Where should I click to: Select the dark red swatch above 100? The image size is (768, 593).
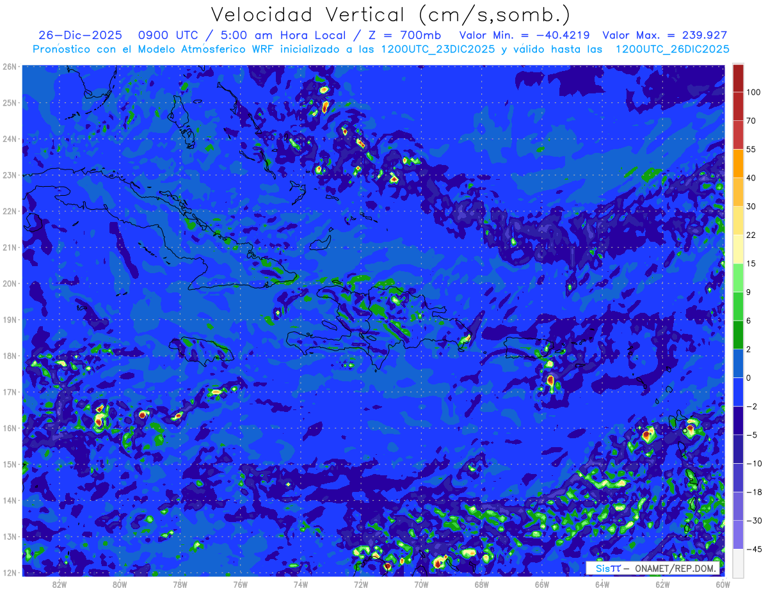[738, 78]
